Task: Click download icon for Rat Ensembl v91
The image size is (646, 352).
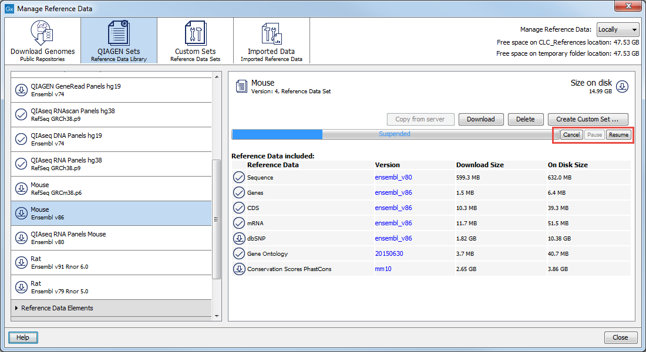Action: point(21,263)
